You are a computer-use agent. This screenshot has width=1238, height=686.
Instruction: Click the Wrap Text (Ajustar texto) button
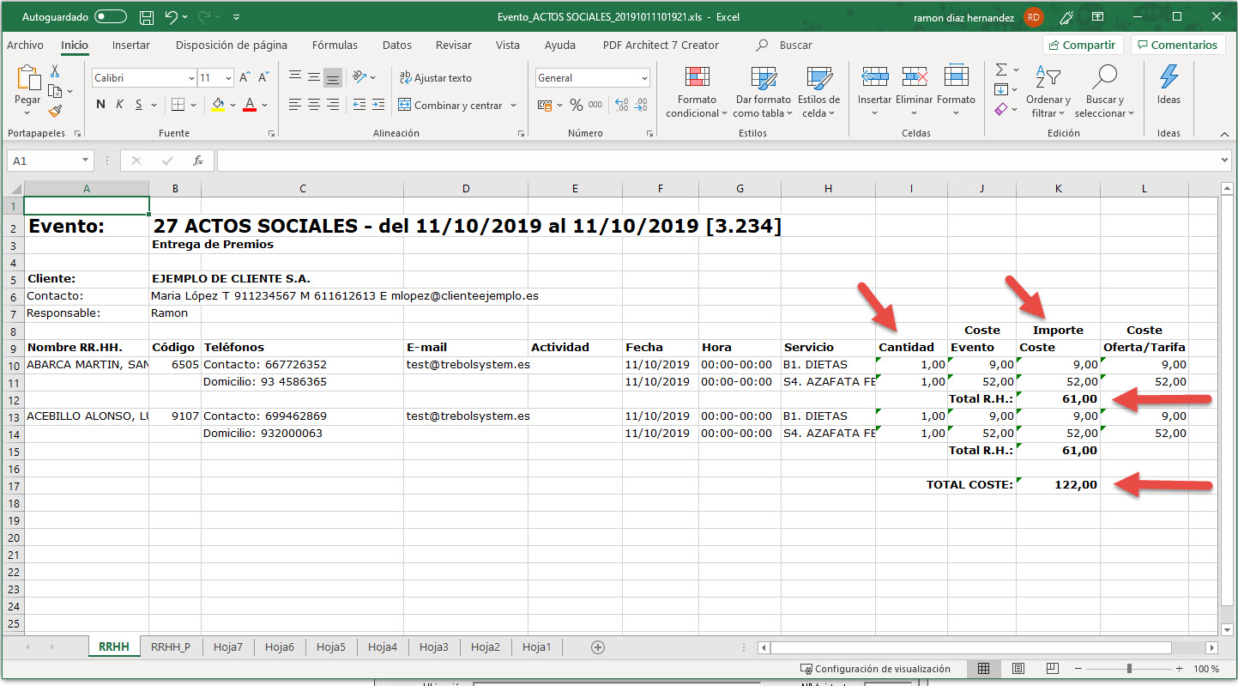(436, 78)
